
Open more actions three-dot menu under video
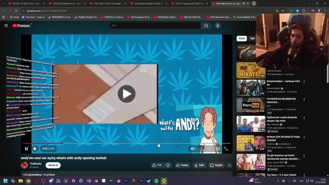click(x=229, y=165)
